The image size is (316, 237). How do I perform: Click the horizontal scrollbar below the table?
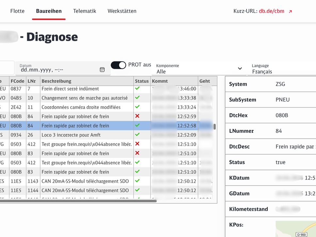point(78,201)
